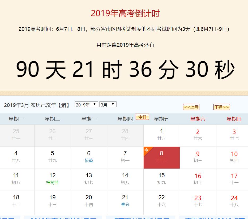Open the 3月 month dropdown
This screenshot has width=248, height=219.
click(108, 104)
